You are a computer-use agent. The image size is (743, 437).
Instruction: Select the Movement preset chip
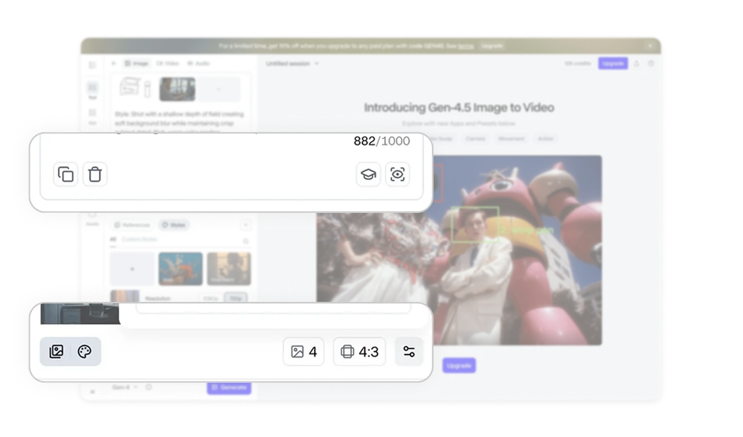[x=511, y=139]
